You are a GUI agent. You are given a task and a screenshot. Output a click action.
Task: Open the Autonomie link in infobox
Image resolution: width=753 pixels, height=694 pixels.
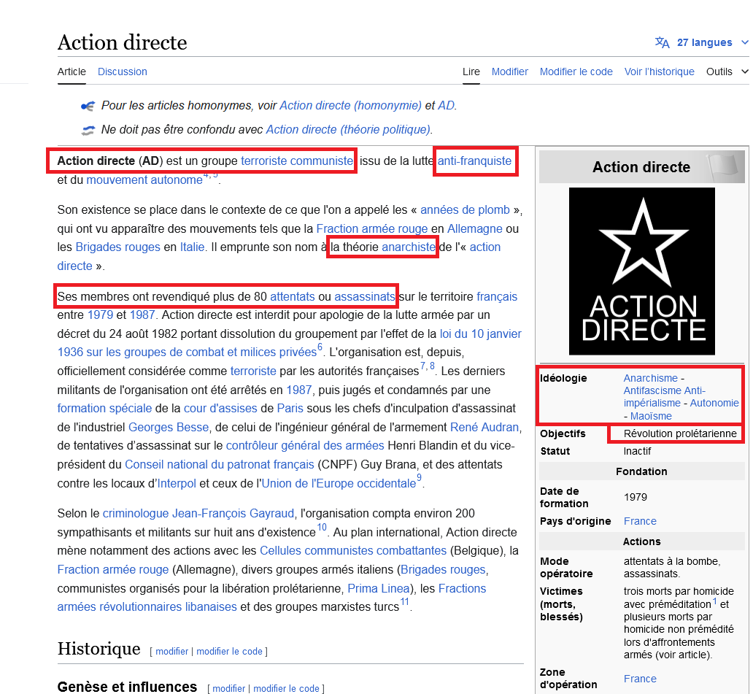coord(714,403)
